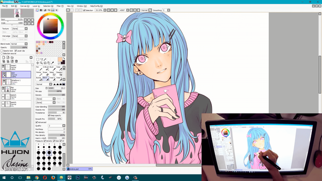Select the AirBrush tool
Image resolution: width=322 pixels, height=181 pixels.
(x=45, y=68)
